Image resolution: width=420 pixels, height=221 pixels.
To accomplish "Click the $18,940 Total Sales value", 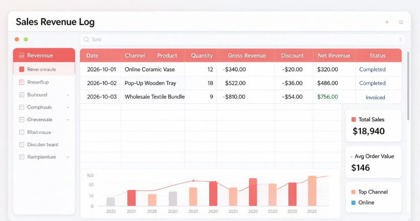I will tap(368, 131).
